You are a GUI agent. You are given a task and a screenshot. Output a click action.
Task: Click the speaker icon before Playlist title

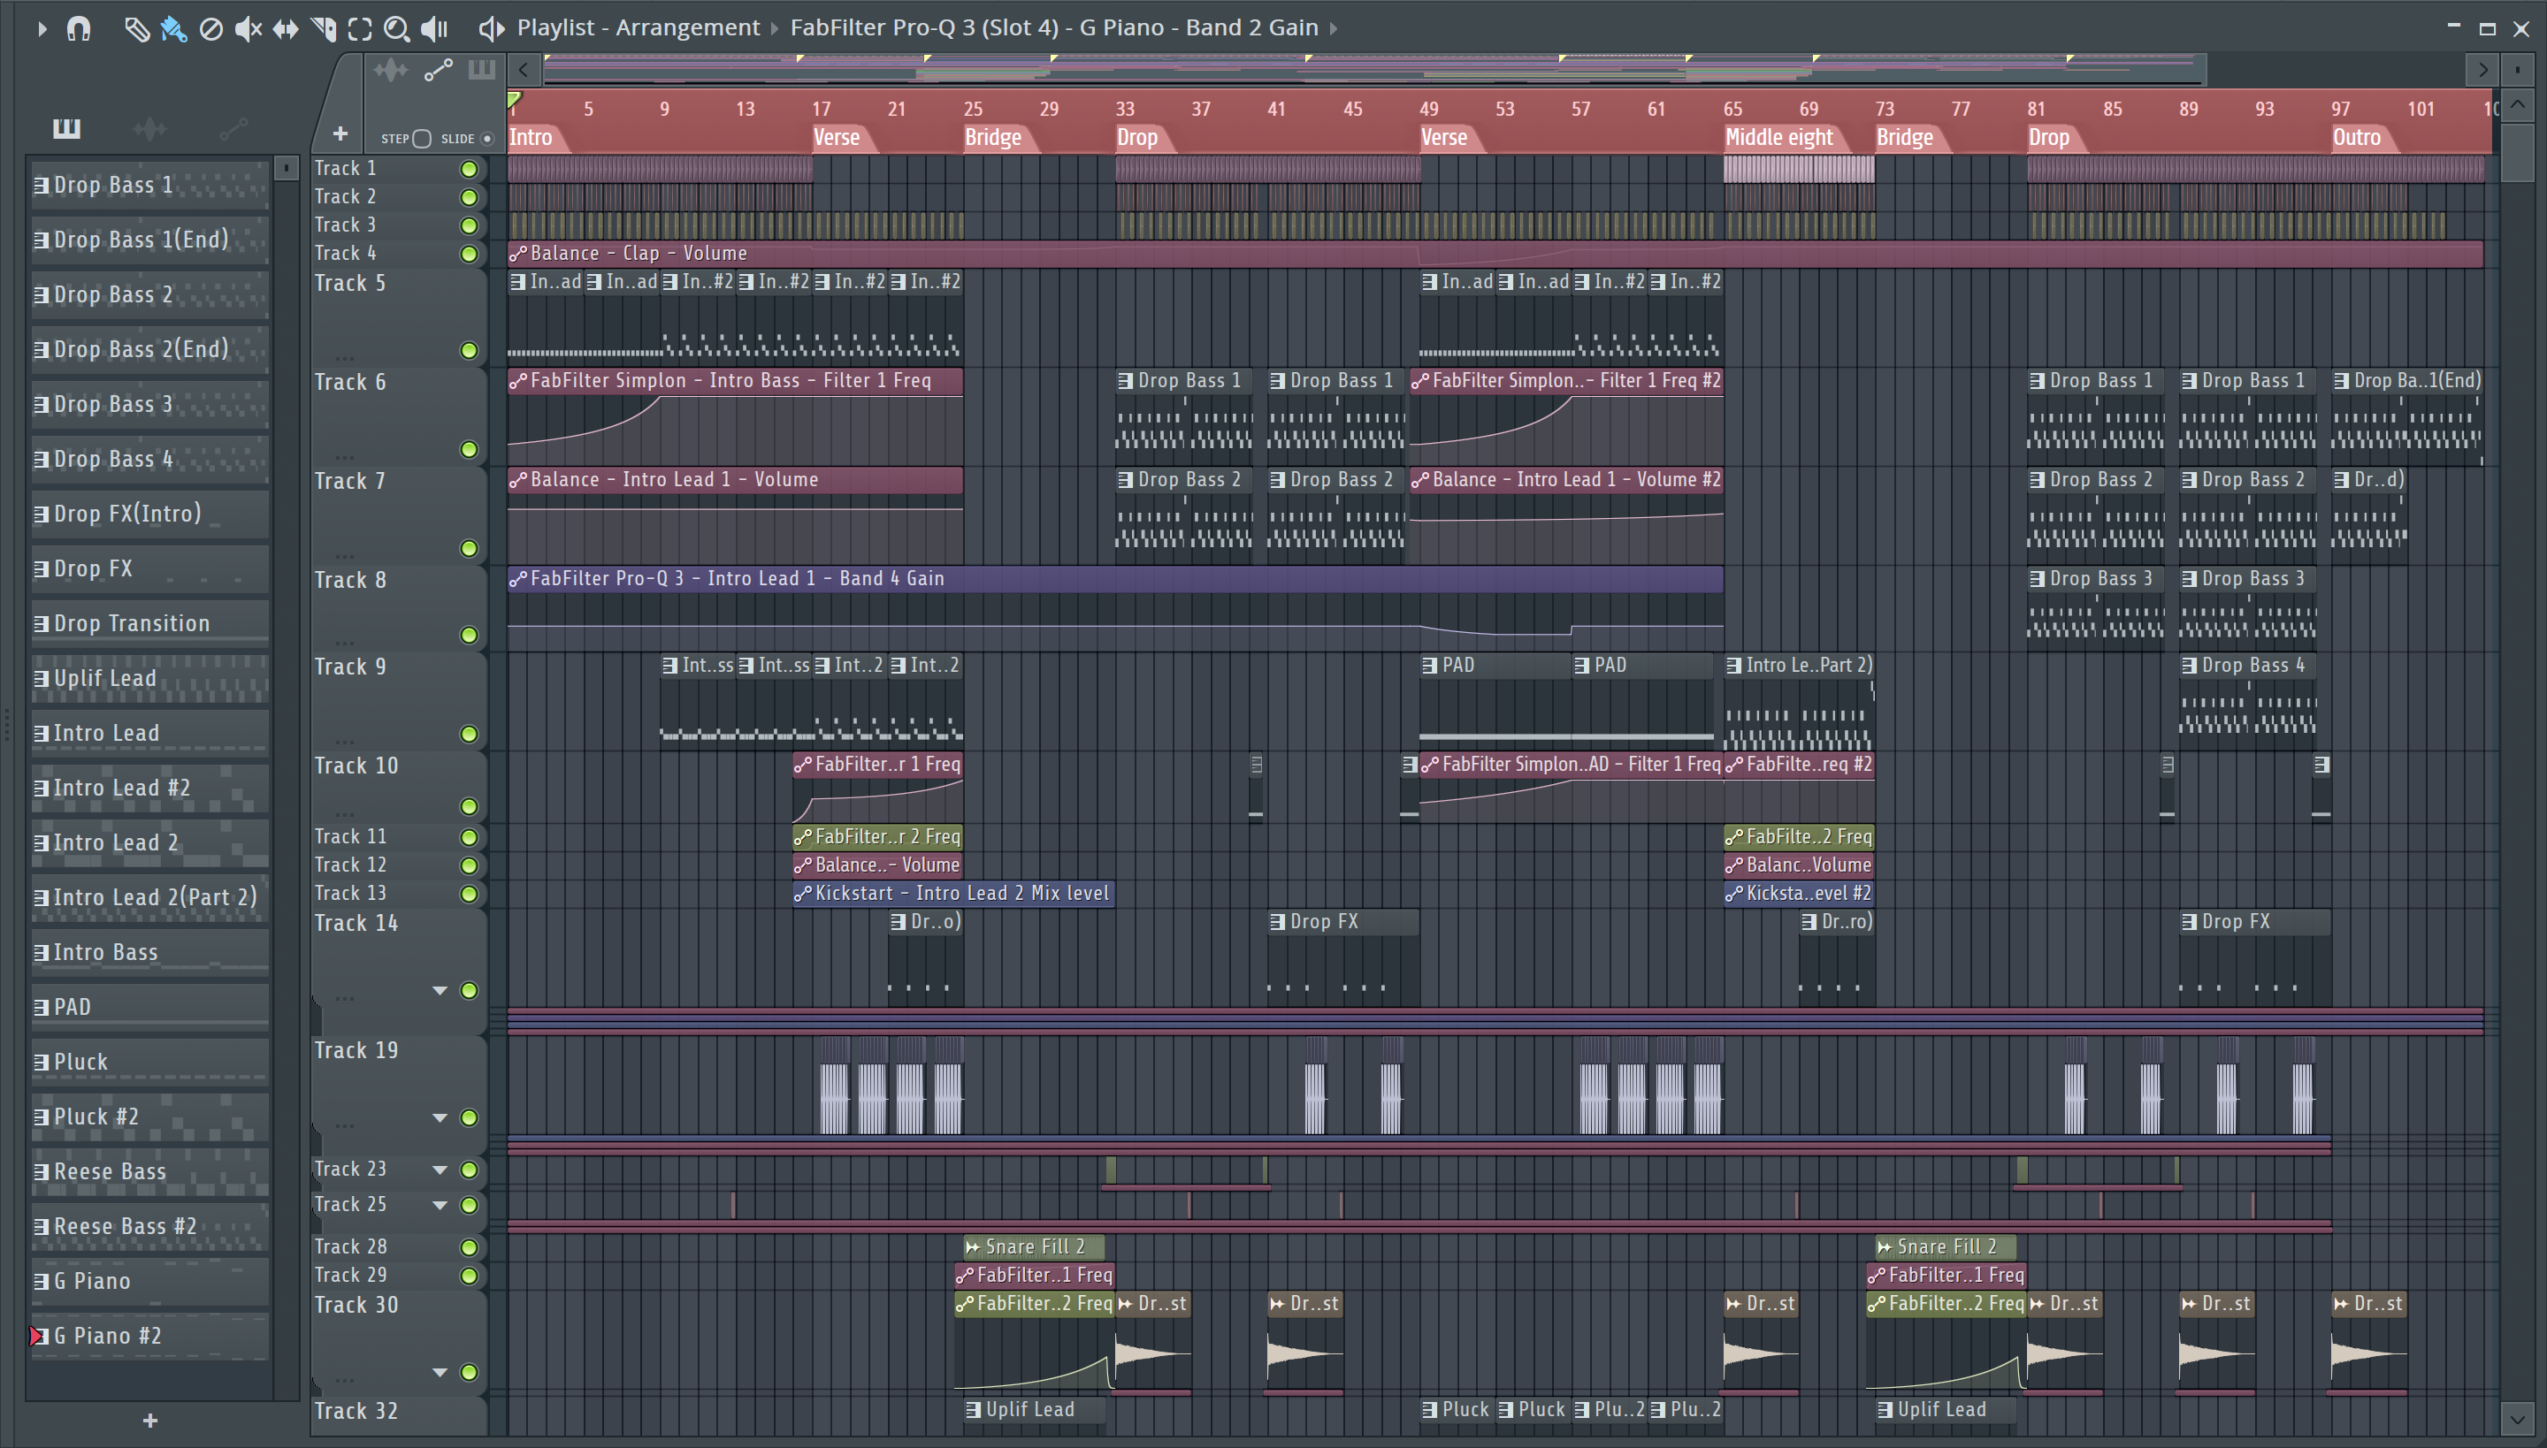(x=491, y=29)
